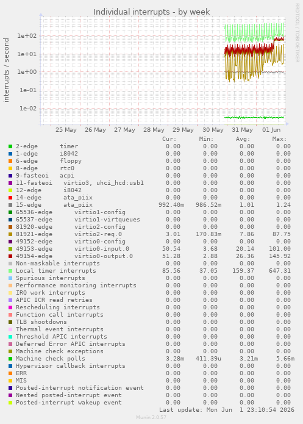Click the RRDTOOL / TOBI OETIKER watermark
303x424 pixels.
pyautogui.click(x=297, y=33)
